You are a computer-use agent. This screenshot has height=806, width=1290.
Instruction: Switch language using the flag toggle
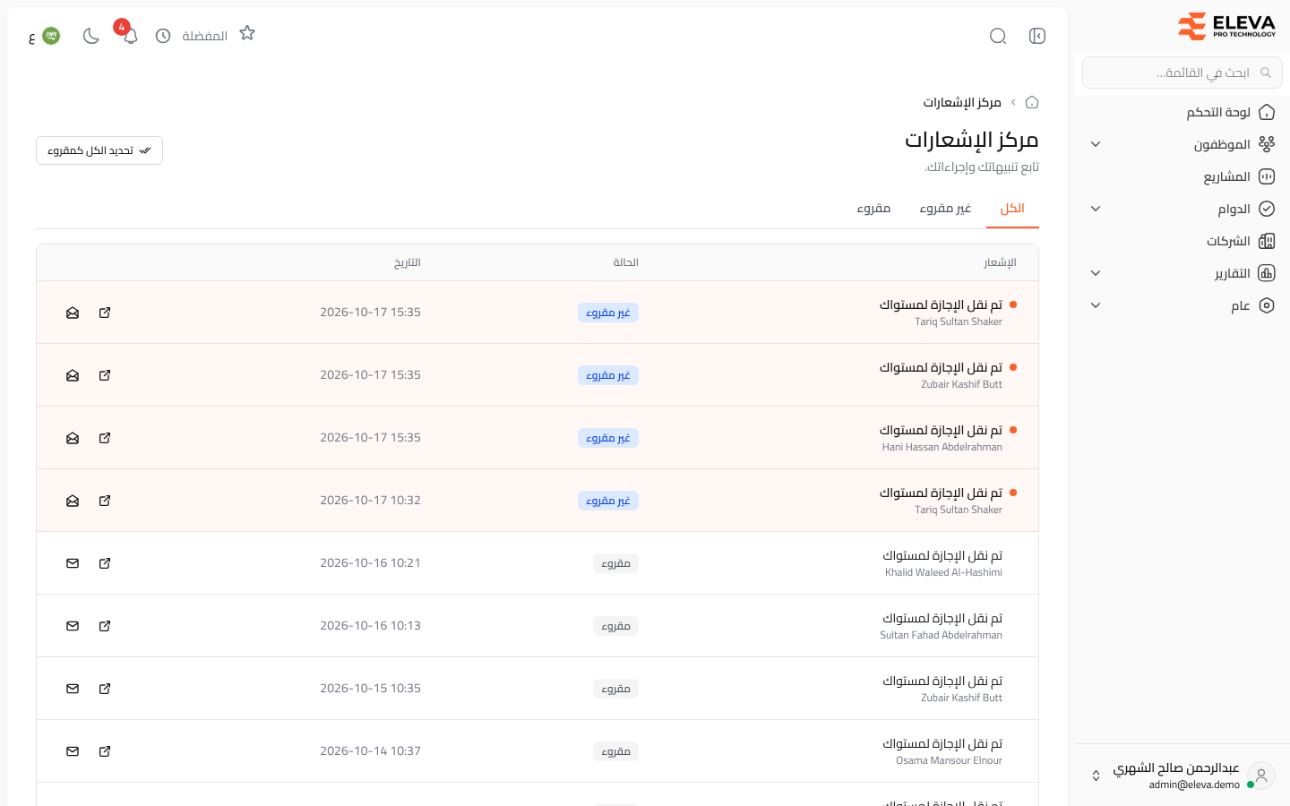pyautogui.click(x=44, y=36)
